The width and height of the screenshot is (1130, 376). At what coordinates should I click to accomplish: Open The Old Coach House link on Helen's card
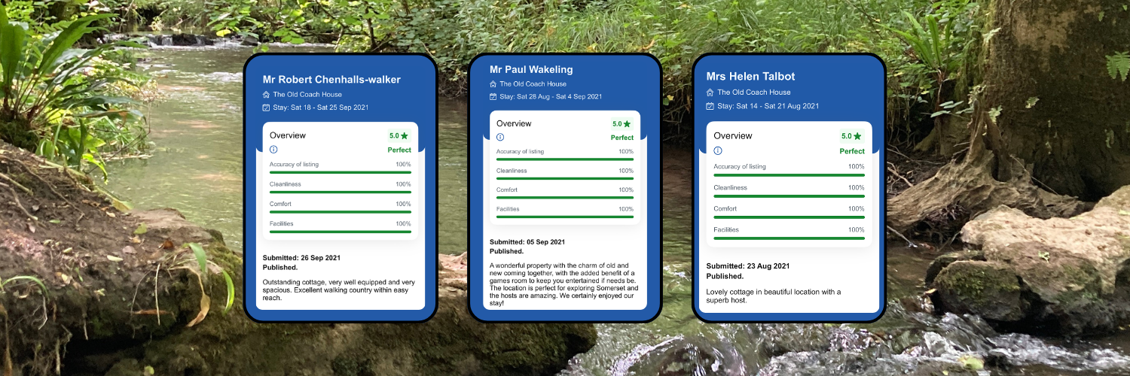click(x=753, y=92)
